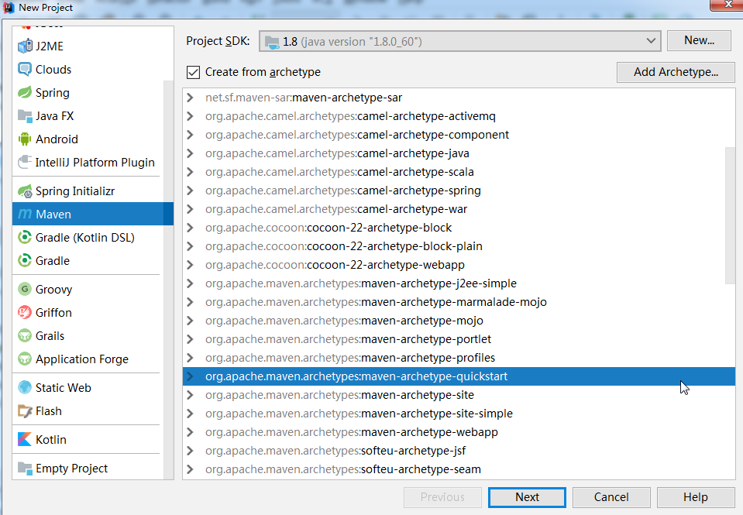Select maven-archetype-mojo row
This screenshot has height=515, width=743.
click(x=459, y=321)
